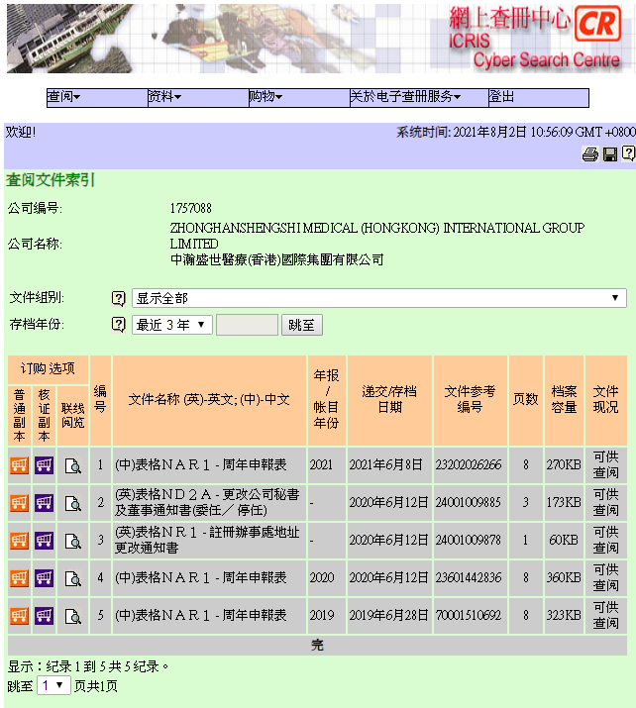Screen dimensions: 636x708
Task: Open the 最近 3 年 filing year dropdown
Action: pyautogui.click(x=171, y=325)
